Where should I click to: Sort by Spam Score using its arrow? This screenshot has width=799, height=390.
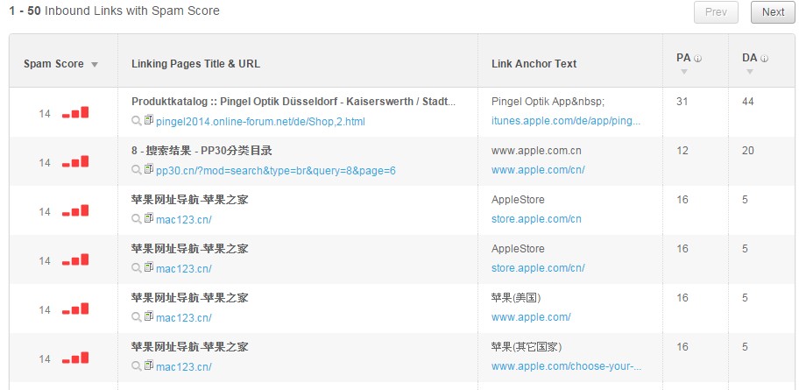coord(95,65)
